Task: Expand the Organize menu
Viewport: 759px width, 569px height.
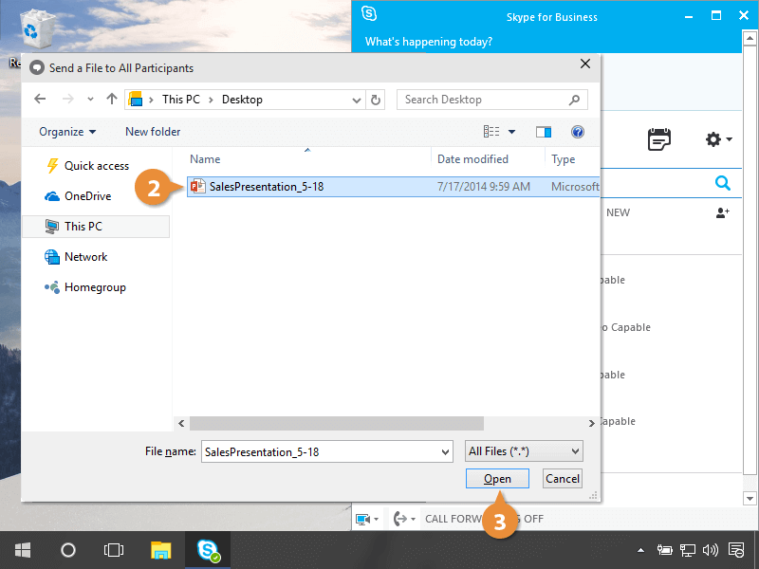Action: click(x=67, y=132)
